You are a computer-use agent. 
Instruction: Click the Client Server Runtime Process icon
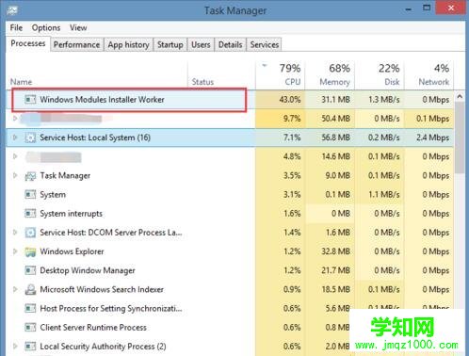(30, 328)
